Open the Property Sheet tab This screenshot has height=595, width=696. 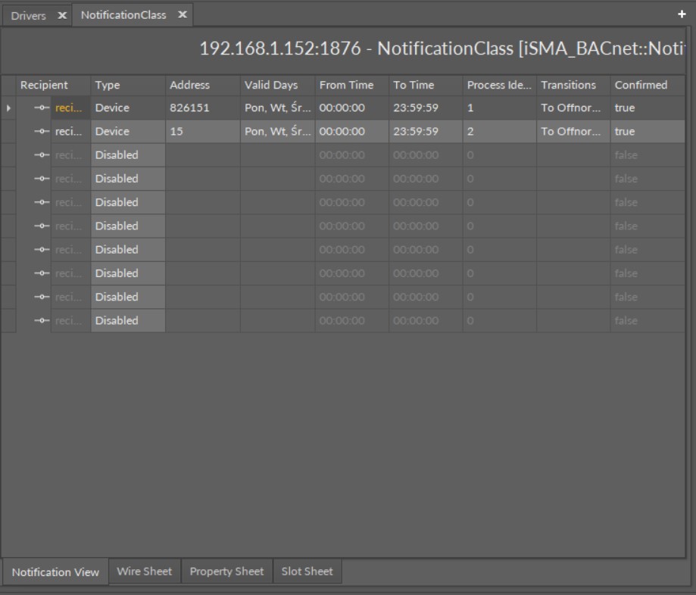226,572
